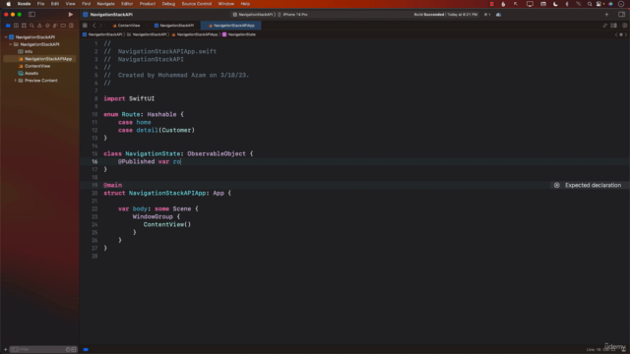630x354 pixels.
Task: Switch to the NavigationStackAPI project tab
Action: (x=174, y=26)
